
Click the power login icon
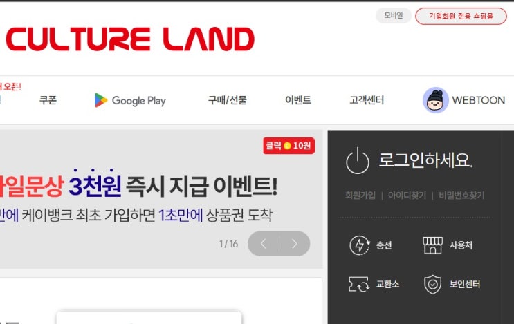pyautogui.click(x=357, y=160)
